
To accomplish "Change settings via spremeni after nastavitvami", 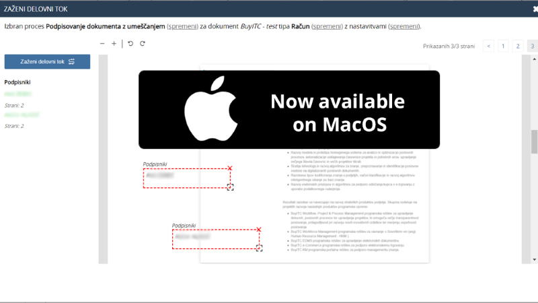I will tap(404, 26).
